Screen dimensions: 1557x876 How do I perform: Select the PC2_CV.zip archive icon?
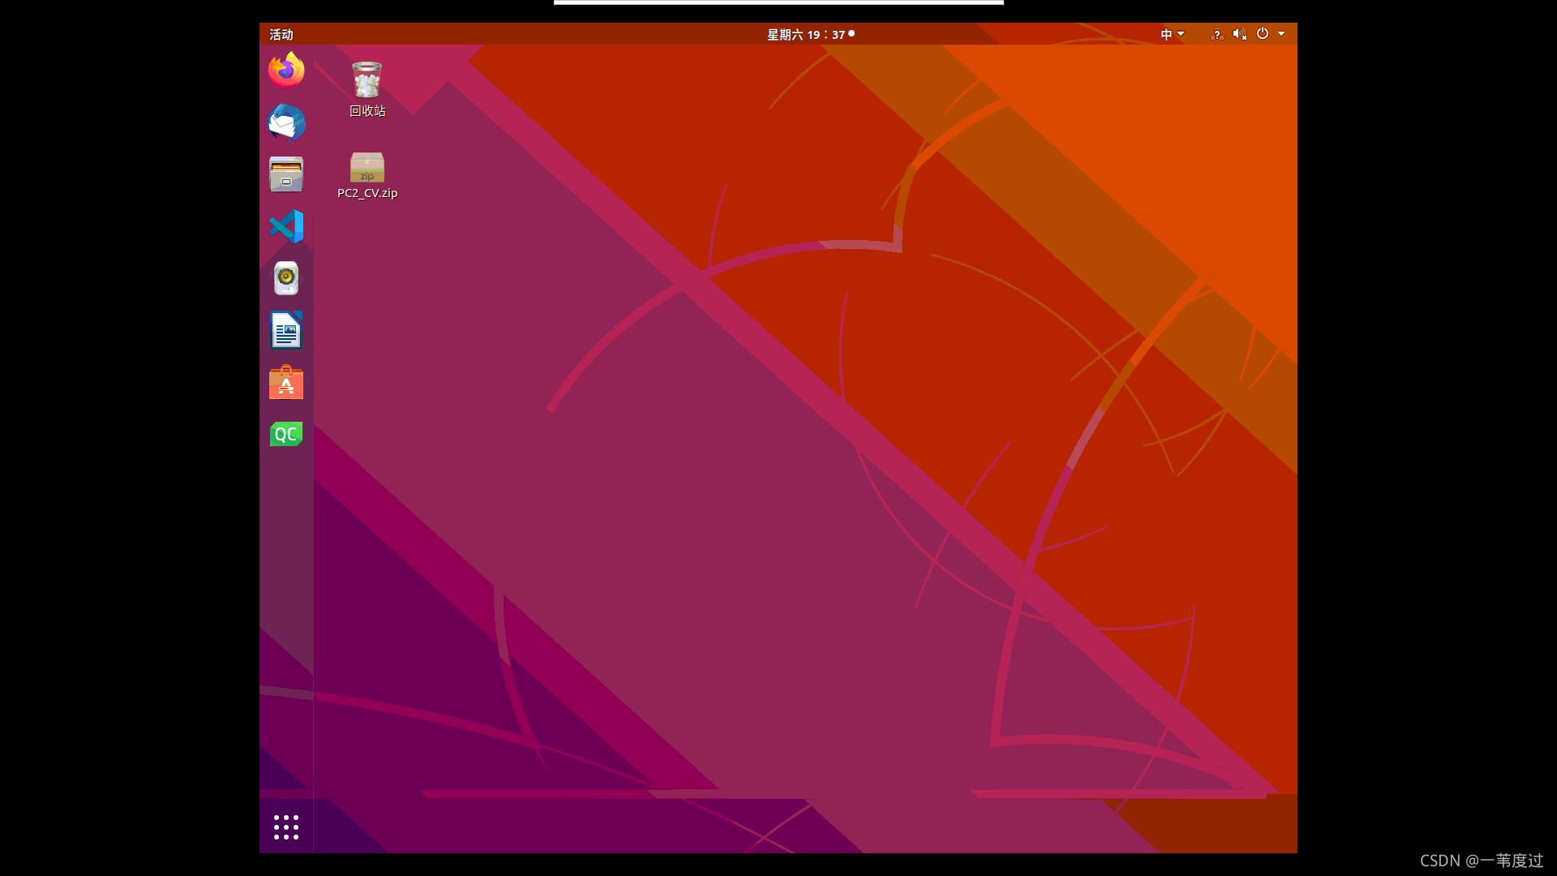point(367,167)
